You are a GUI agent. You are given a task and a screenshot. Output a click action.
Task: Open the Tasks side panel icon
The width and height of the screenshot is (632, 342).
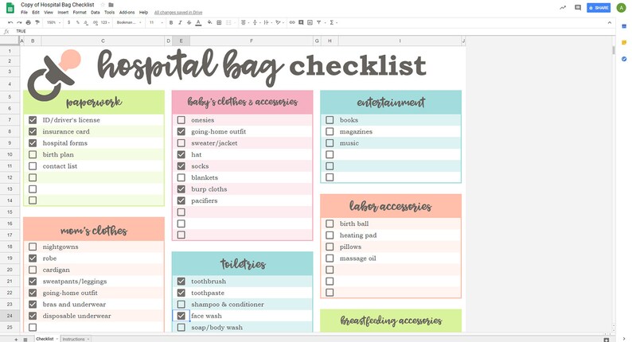[624, 59]
